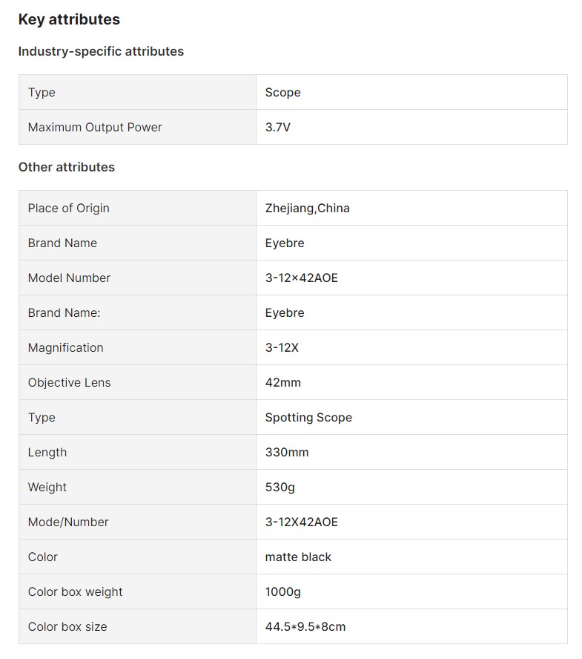Select the "Maximum Output Power" label cell
Screen dimensions: 582x659
(95, 127)
